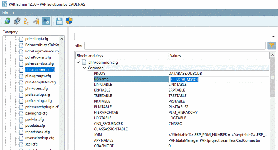Click the orange filter funnel button
This screenshot has height=150, width=278.
pyautogui.click(x=272, y=45)
